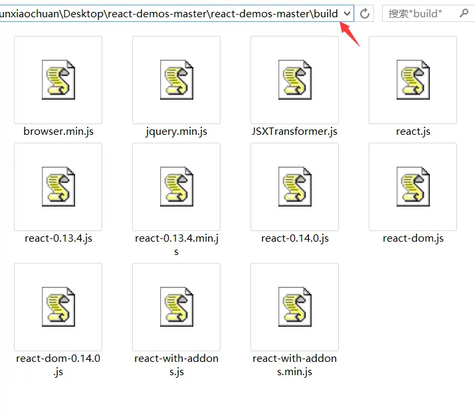The height and width of the screenshot is (413, 475).
Task: Click the refresh button beside address bar
Action: pos(365,14)
